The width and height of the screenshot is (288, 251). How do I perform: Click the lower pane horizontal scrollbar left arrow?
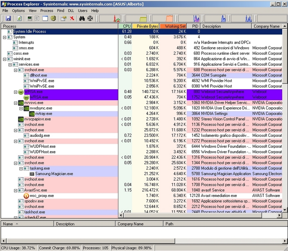tap(4, 241)
